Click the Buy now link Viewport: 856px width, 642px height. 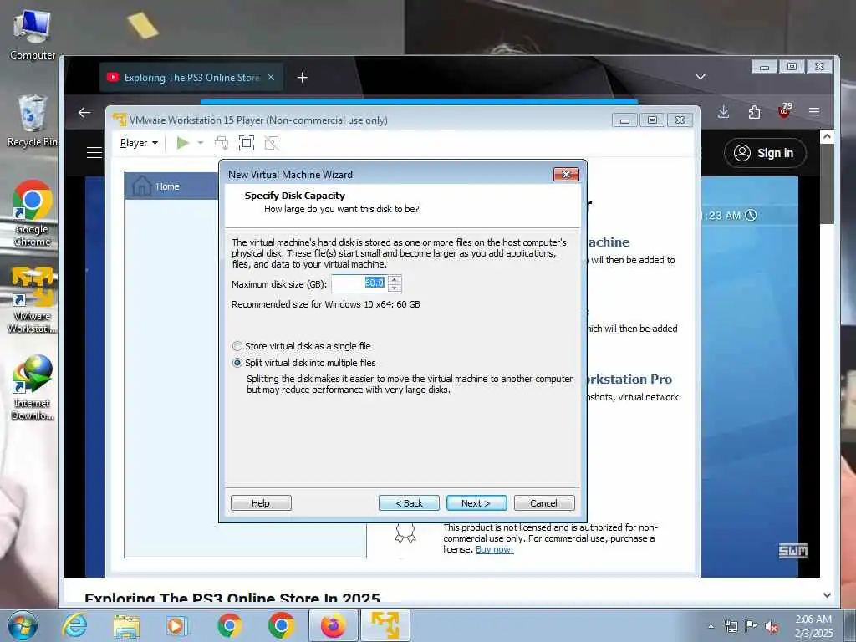click(x=494, y=549)
